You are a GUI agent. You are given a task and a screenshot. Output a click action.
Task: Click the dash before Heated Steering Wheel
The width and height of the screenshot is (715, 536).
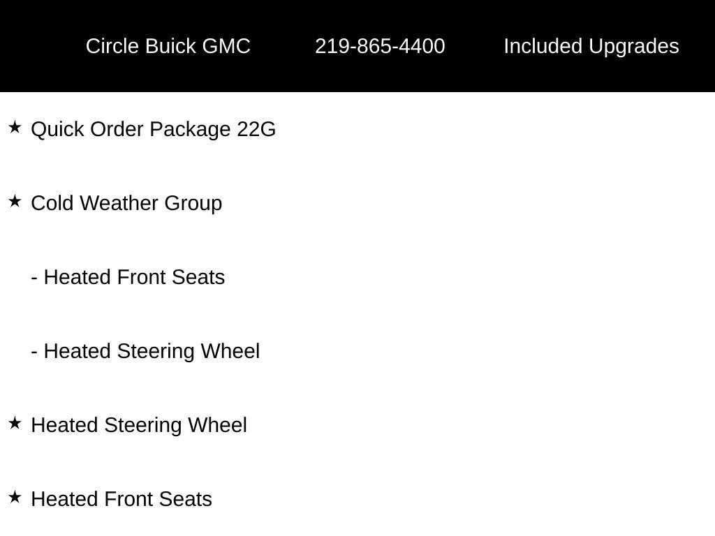click(x=34, y=352)
